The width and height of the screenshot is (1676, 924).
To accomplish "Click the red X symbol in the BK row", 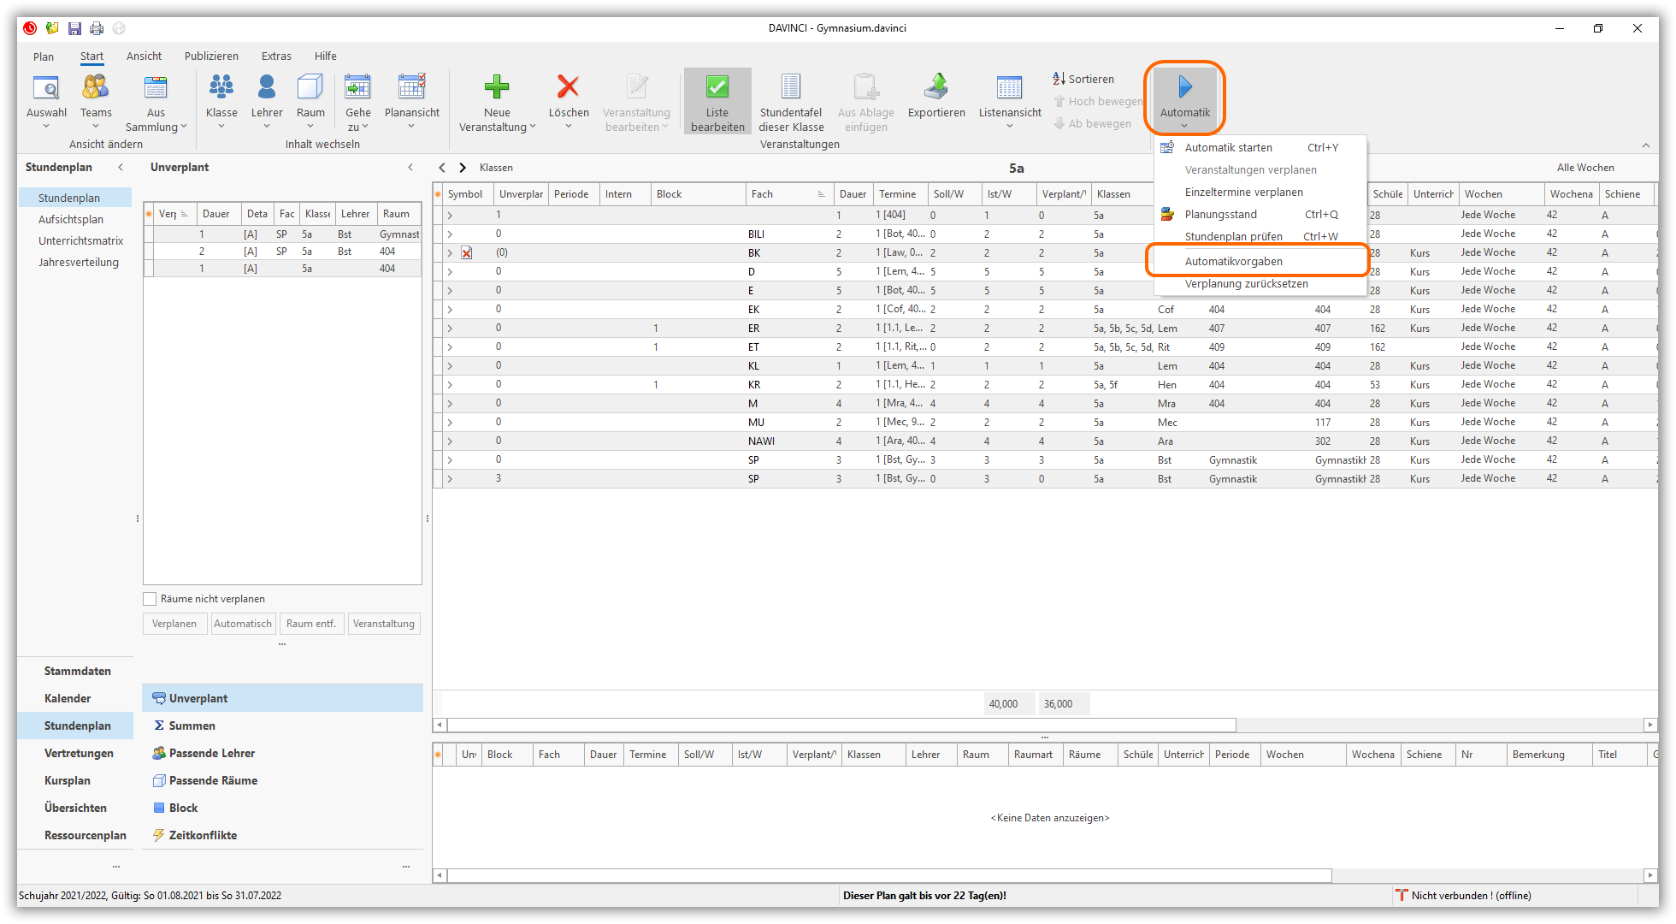I will point(466,253).
